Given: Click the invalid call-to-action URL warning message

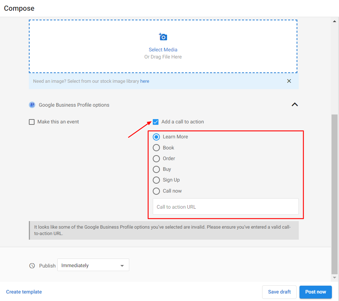Looking at the screenshot, I should (x=164, y=230).
